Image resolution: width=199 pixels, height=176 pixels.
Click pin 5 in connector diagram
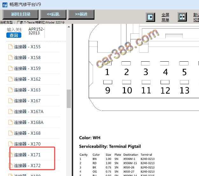pos(184,72)
